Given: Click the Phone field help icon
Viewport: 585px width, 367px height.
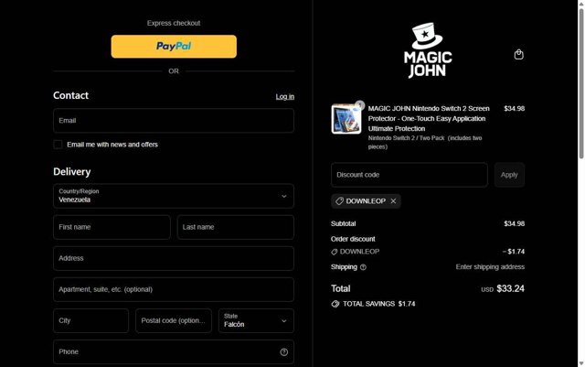Looking at the screenshot, I should [284, 352].
